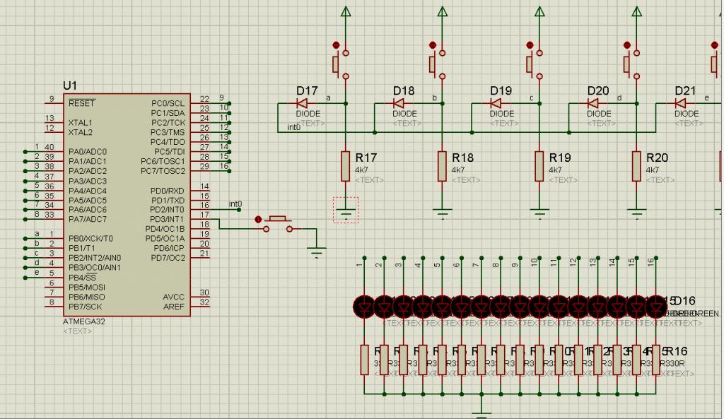Click the U1 reference label
Image resolution: width=724 pixels, height=419 pixels.
(70, 85)
